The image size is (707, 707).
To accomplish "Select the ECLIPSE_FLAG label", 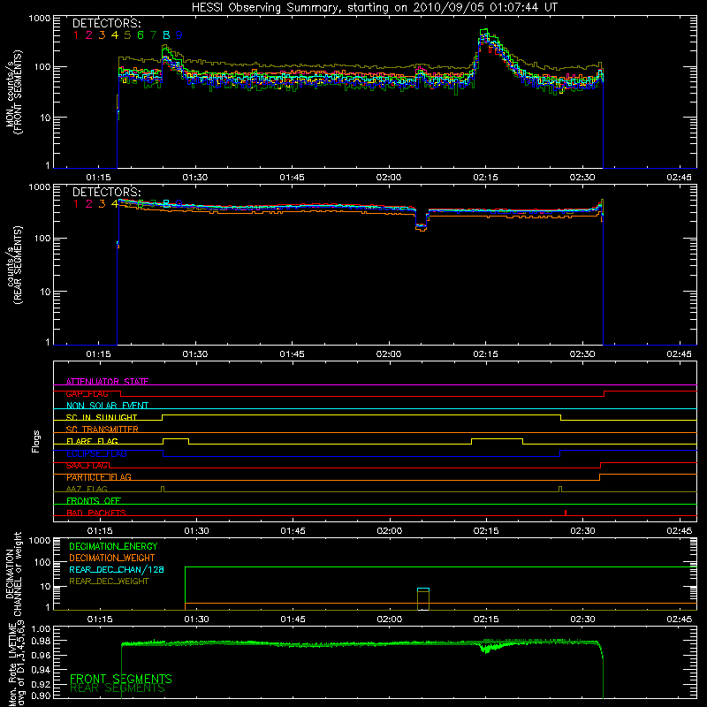I will (x=96, y=453).
